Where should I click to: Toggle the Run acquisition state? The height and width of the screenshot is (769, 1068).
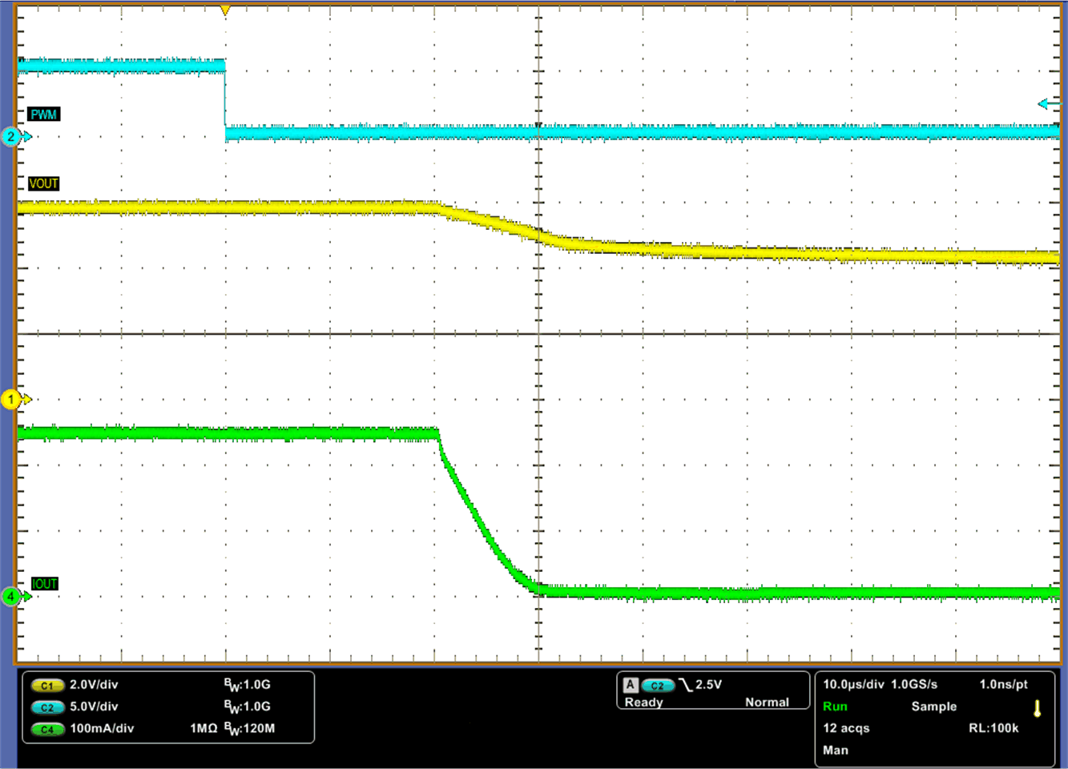(835, 707)
